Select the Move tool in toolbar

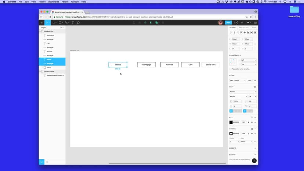pyautogui.click(x=47, y=23)
